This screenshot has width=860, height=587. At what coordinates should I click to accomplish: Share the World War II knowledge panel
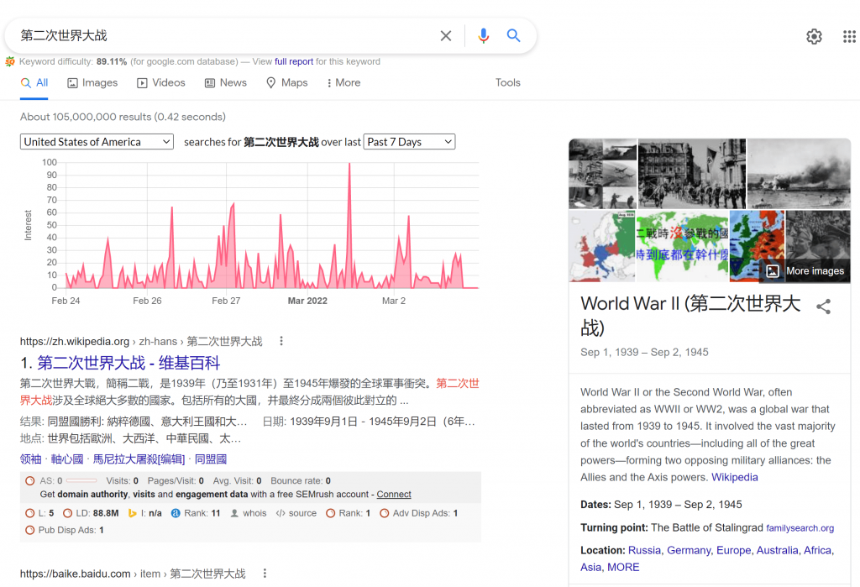click(823, 307)
